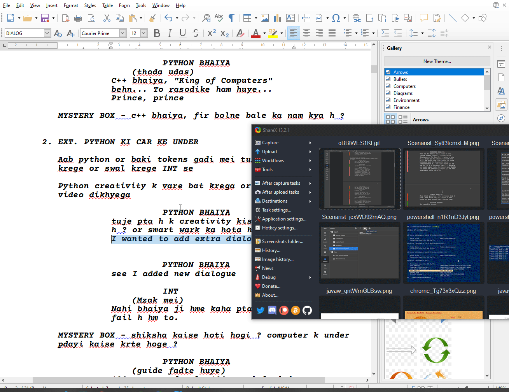Viewport: 509px width, 392px height.
Task: Clear direct formatting
Action: coord(240,33)
